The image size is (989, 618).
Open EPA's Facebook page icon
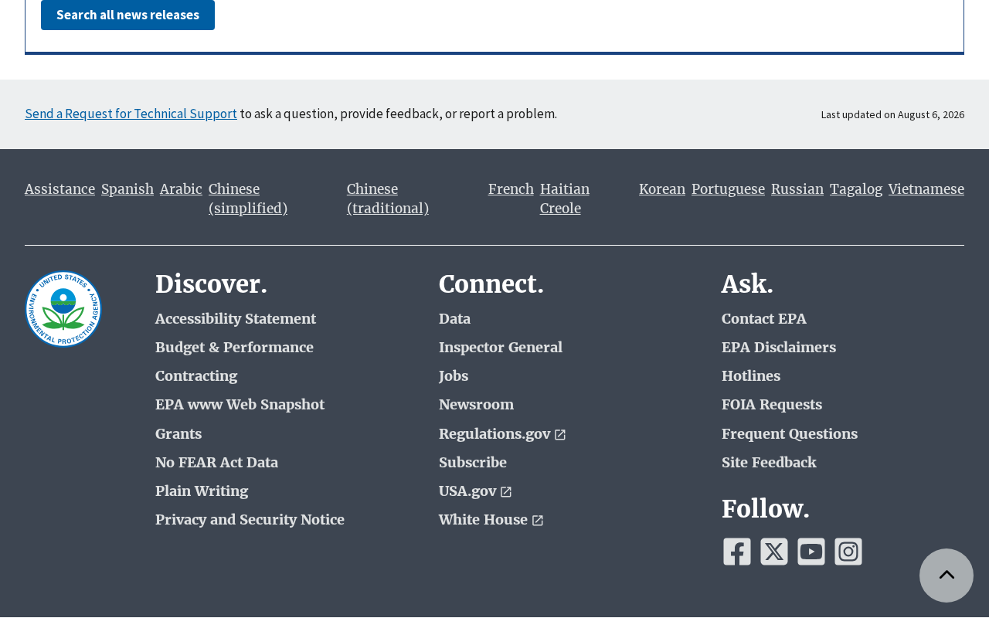pos(737,552)
